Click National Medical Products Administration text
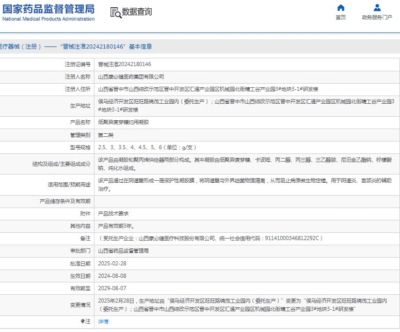 (49, 19)
